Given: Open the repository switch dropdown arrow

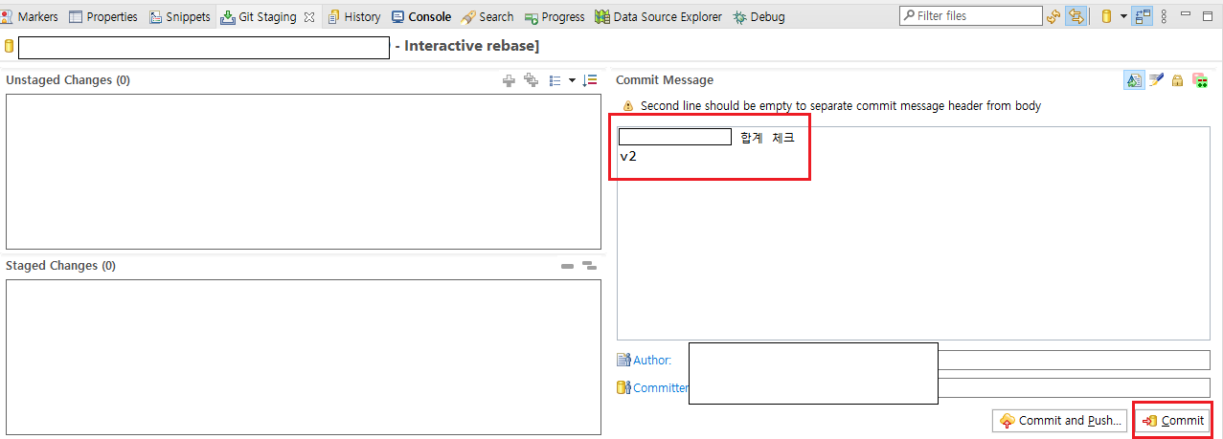Looking at the screenshot, I should point(1121,16).
